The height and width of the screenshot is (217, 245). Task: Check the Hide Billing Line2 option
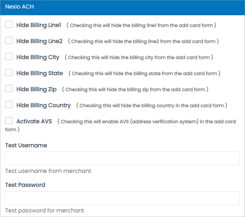tap(8, 40)
